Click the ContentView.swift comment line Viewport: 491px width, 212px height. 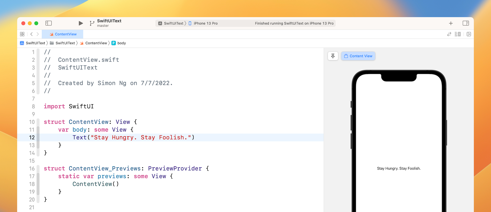coord(82,60)
